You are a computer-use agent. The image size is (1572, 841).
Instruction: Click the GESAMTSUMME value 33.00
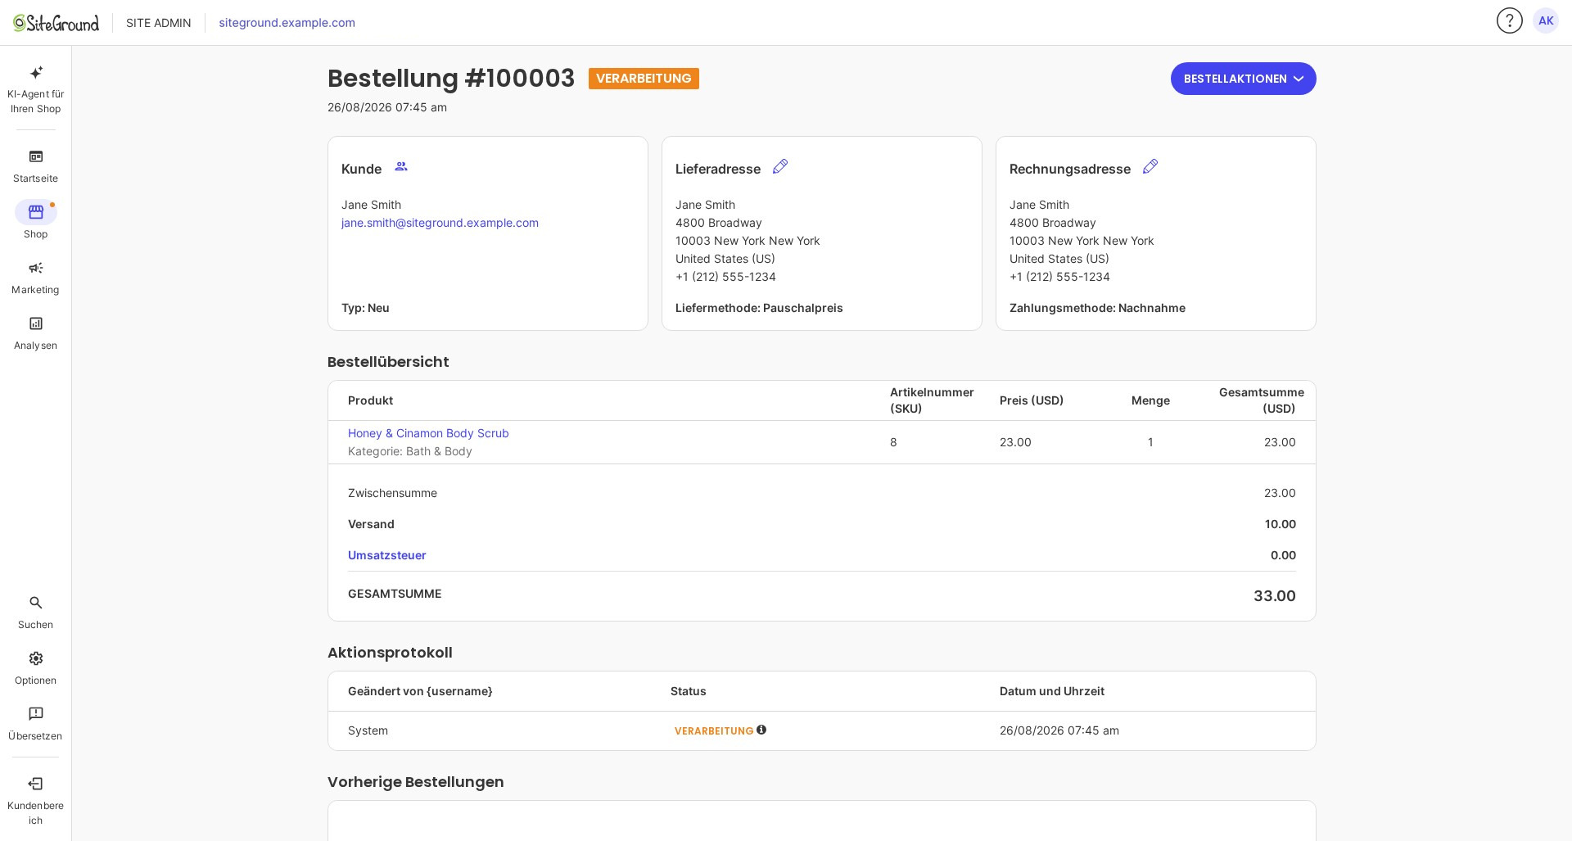coord(1274,596)
